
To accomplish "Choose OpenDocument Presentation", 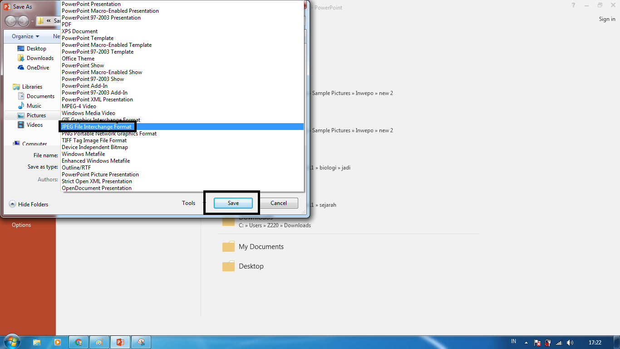I will point(182,188).
